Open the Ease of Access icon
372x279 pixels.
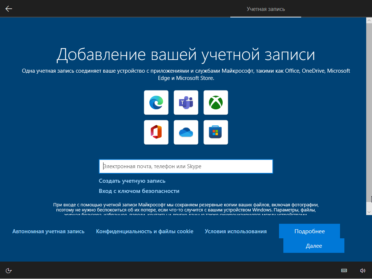(x=9, y=271)
